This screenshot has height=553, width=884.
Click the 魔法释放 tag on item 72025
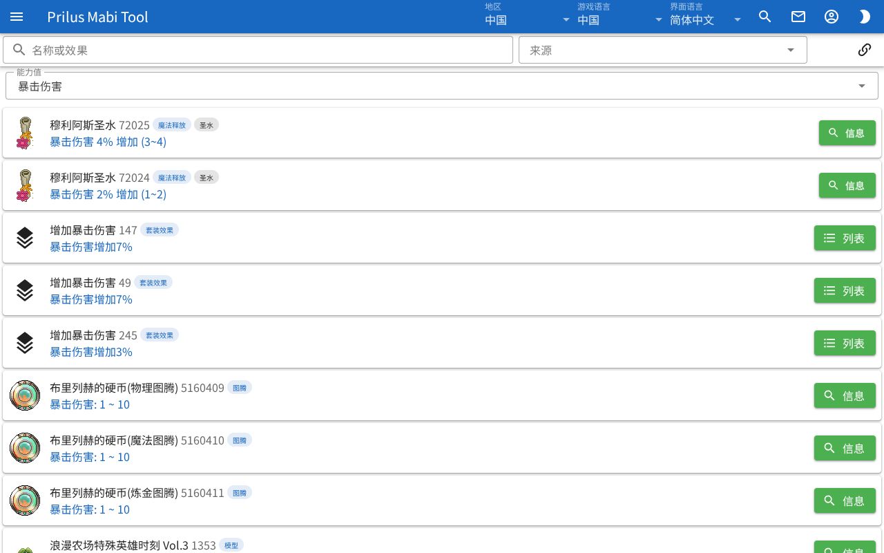tap(172, 125)
